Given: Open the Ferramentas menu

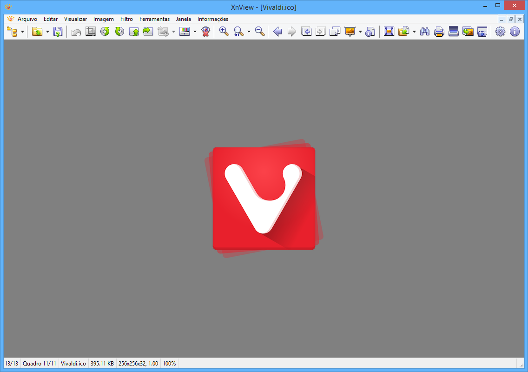Looking at the screenshot, I should [x=154, y=19].
